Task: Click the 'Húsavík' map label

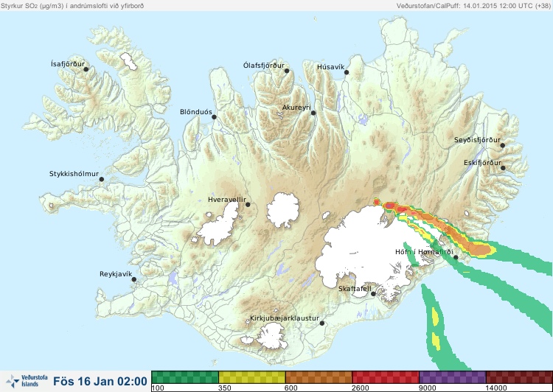Action: (330, 67)
